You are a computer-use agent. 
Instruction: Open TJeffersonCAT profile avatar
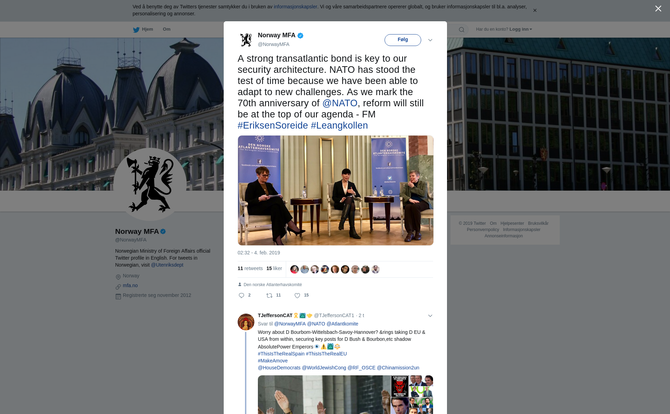[x=246, y=322]
